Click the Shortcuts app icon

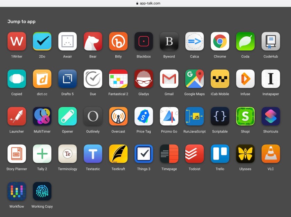271,116
